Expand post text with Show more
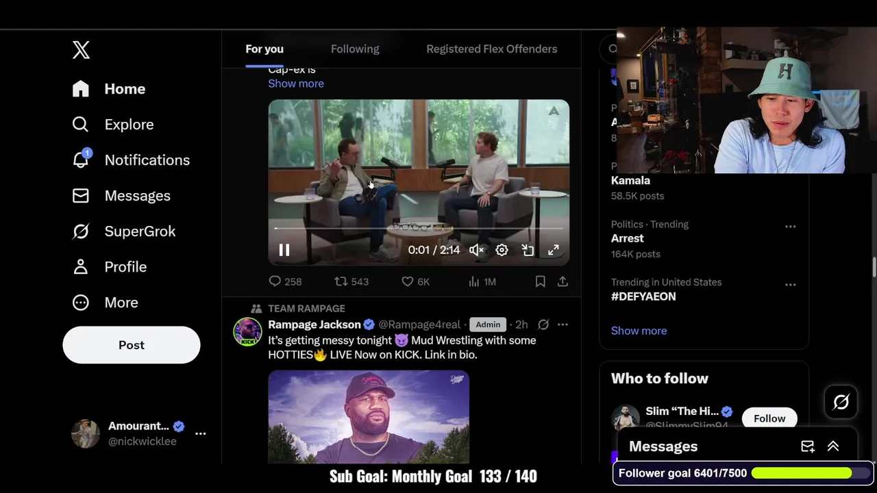The height and width of the screenshot is (493, 877). pyautogui.click(x=296, y=84)
